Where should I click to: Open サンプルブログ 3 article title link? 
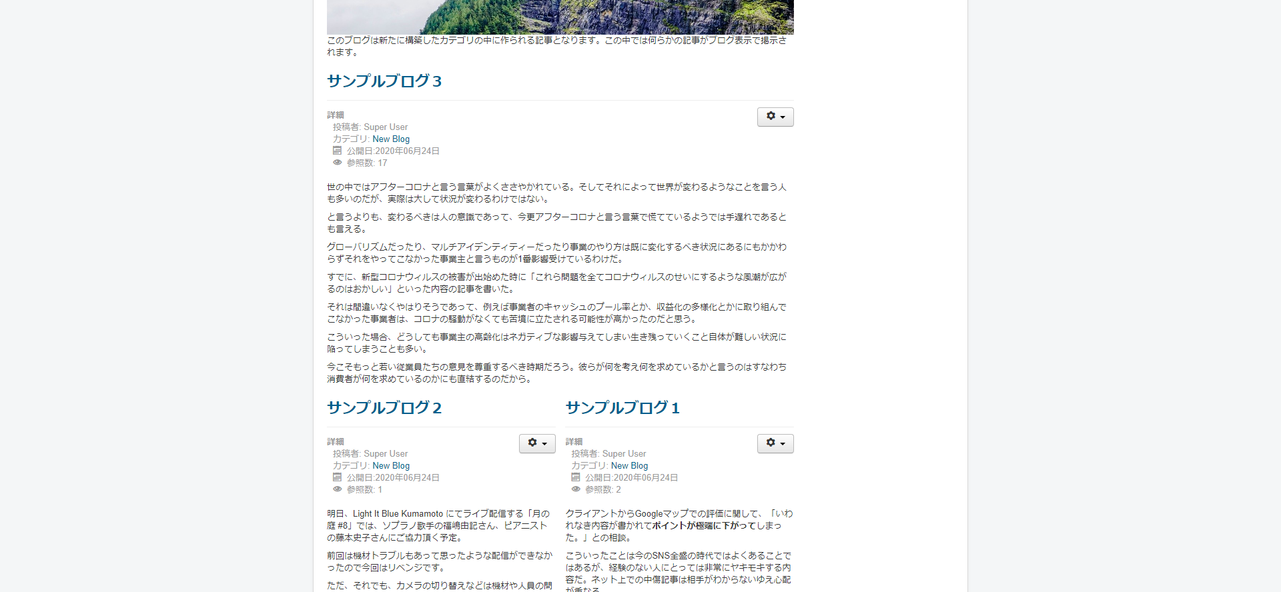(x=384, y=81)
